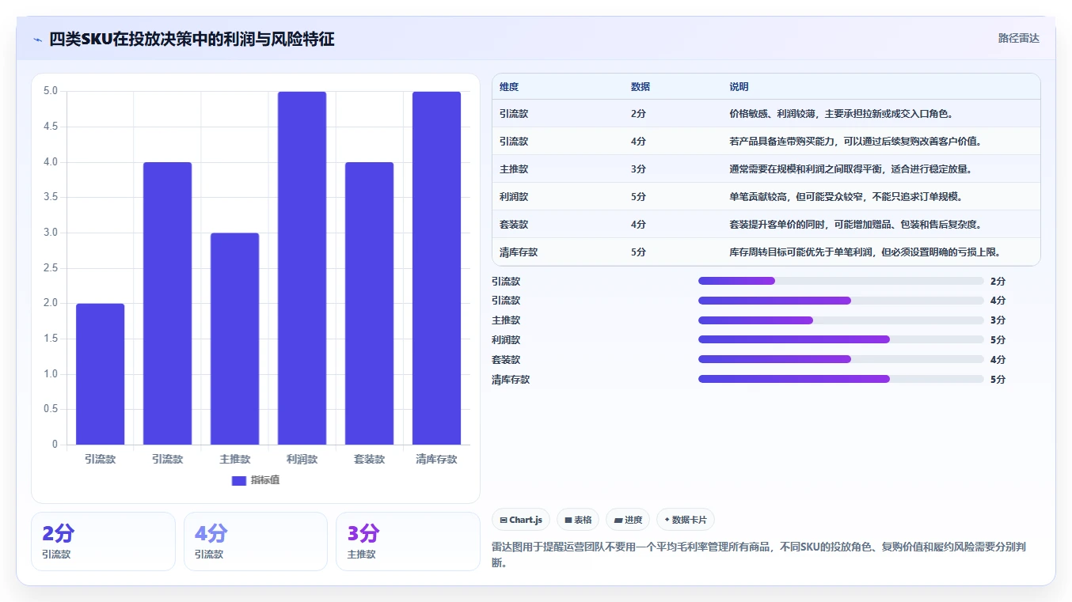Click the 1.5 y-axis tick label
Image resolution: width=1072 pixels, height=602 pixels.
(51, 339)
